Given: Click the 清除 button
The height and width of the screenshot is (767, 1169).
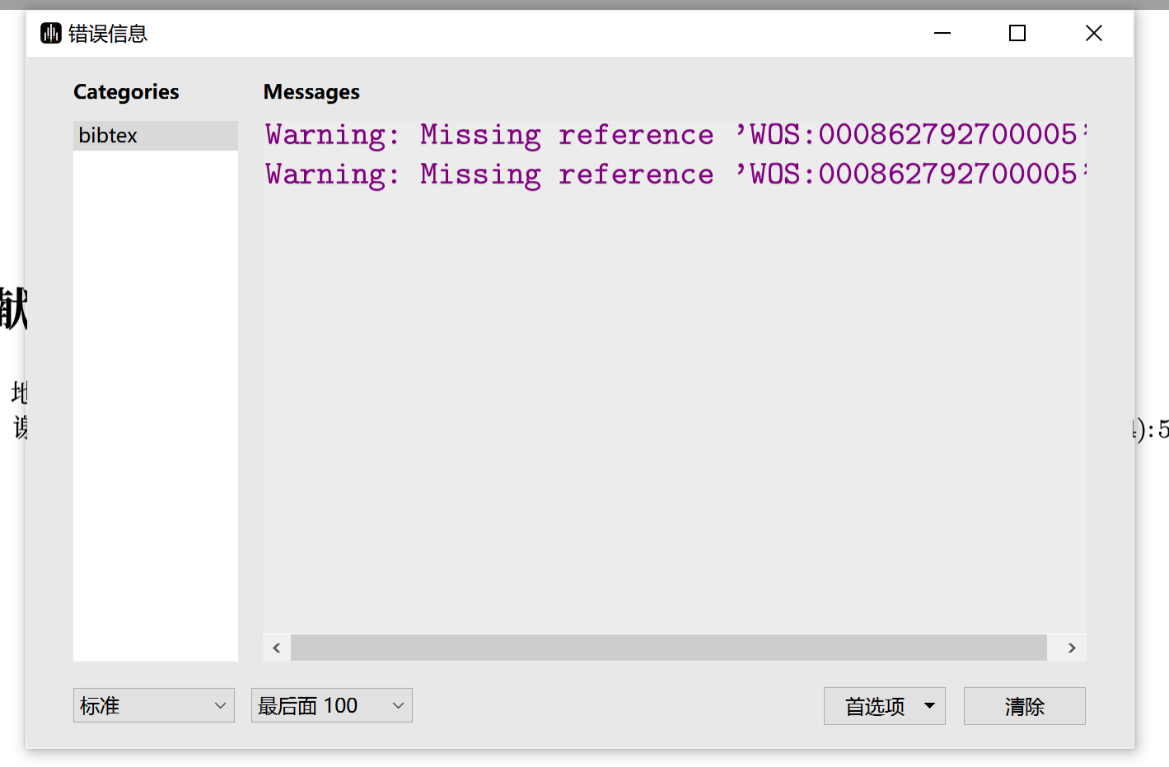Looking at the screenshot, I should [x=1024, y=706].
